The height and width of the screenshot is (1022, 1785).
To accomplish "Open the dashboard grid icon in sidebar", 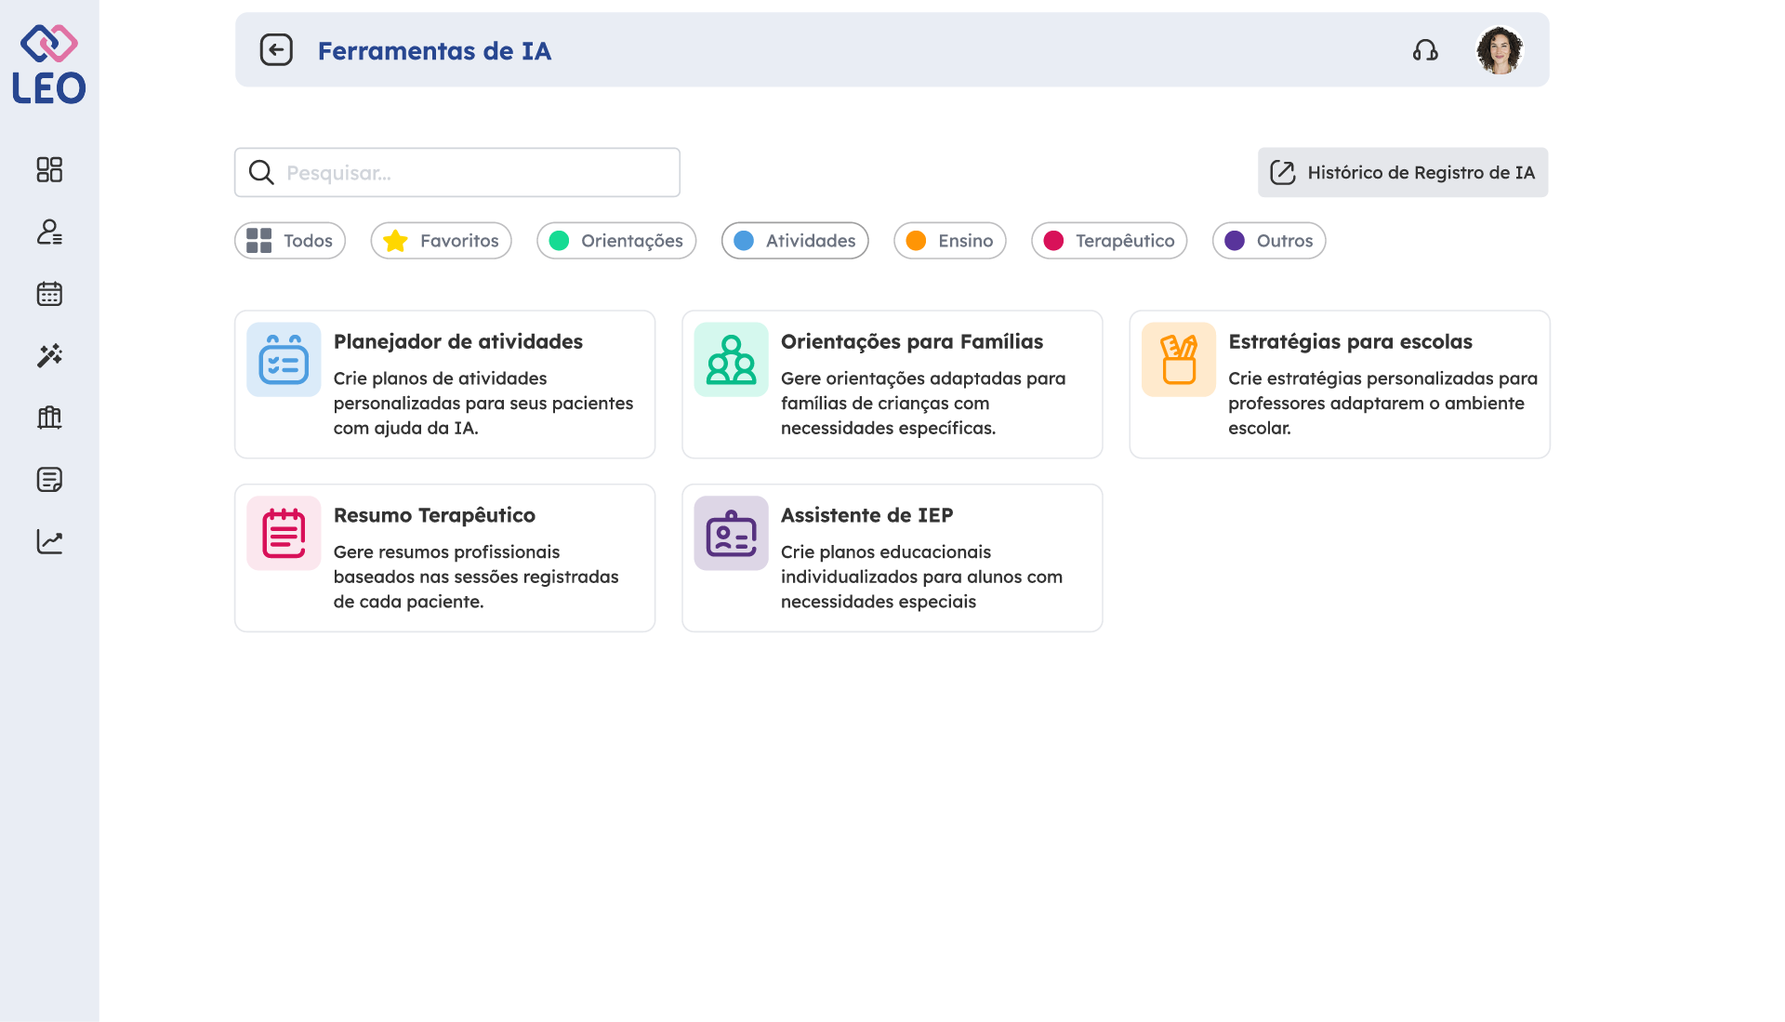I will [x=49, y=169].
